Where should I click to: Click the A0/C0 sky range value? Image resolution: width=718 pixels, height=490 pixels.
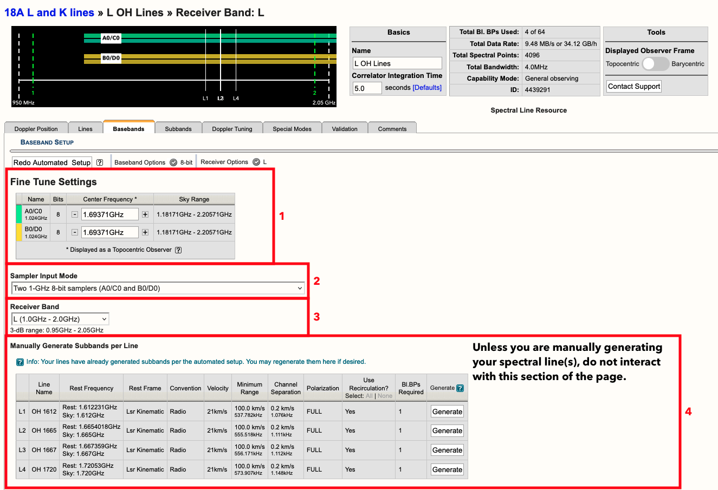(x=194, y=214)
